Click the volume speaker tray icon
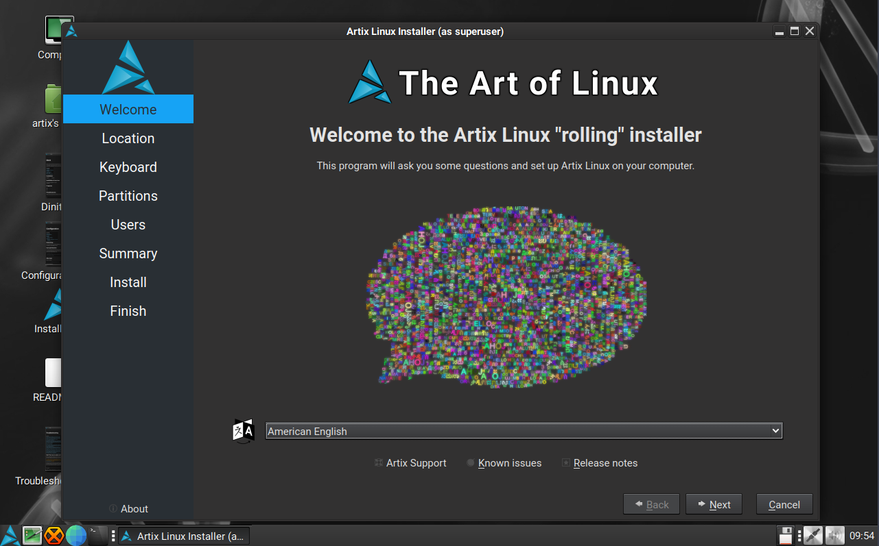879x546 pixels. point(834,535)
